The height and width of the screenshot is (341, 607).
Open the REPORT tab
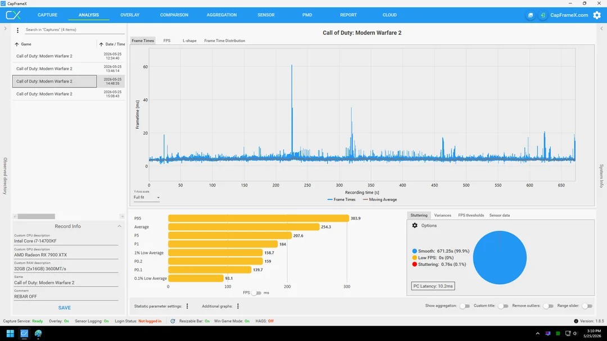point(348,15)
